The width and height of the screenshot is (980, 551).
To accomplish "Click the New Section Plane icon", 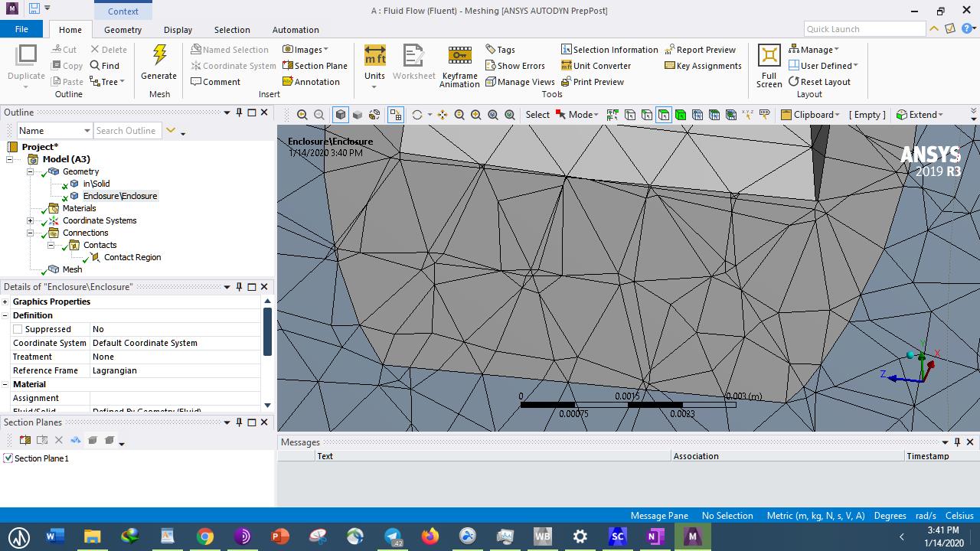I will pyautogui.click(x=25, y=440).
